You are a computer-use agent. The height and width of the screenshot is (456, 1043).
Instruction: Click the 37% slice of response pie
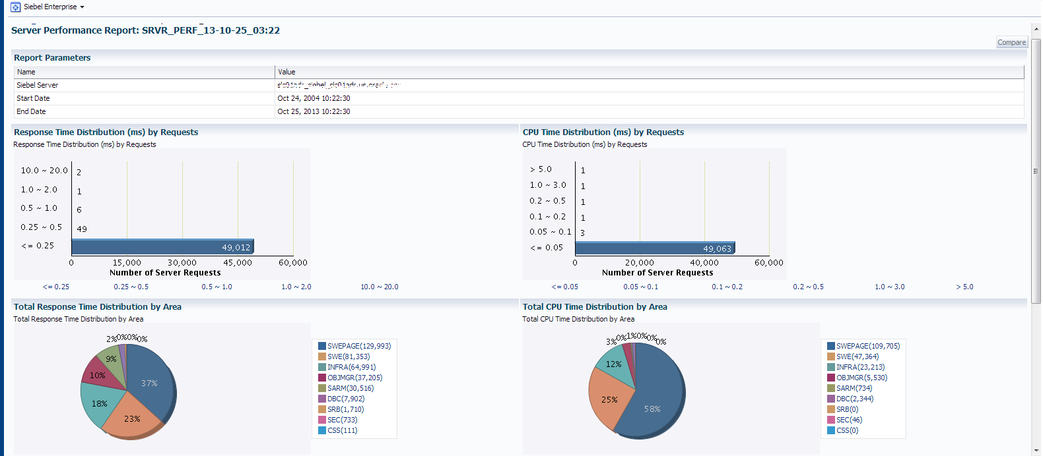(x=151, y=382)
